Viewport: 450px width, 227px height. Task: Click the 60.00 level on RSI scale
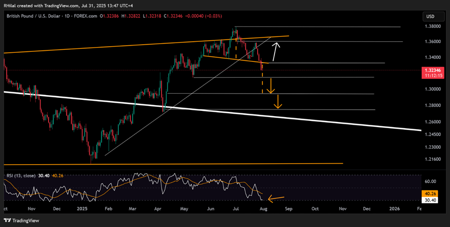tap(431, 181)
